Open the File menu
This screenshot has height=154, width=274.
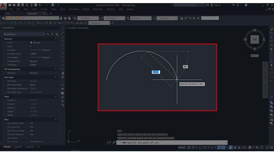[11, 9]
